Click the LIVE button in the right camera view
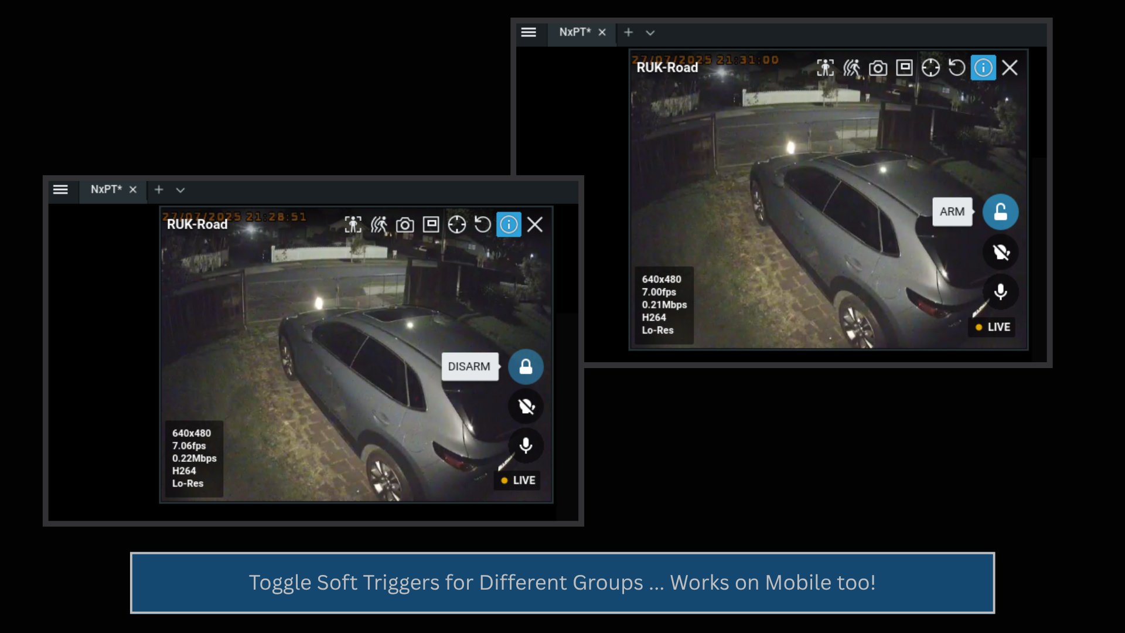The width and height of the screenshot is (1125, 633). [x=993, y=327]
